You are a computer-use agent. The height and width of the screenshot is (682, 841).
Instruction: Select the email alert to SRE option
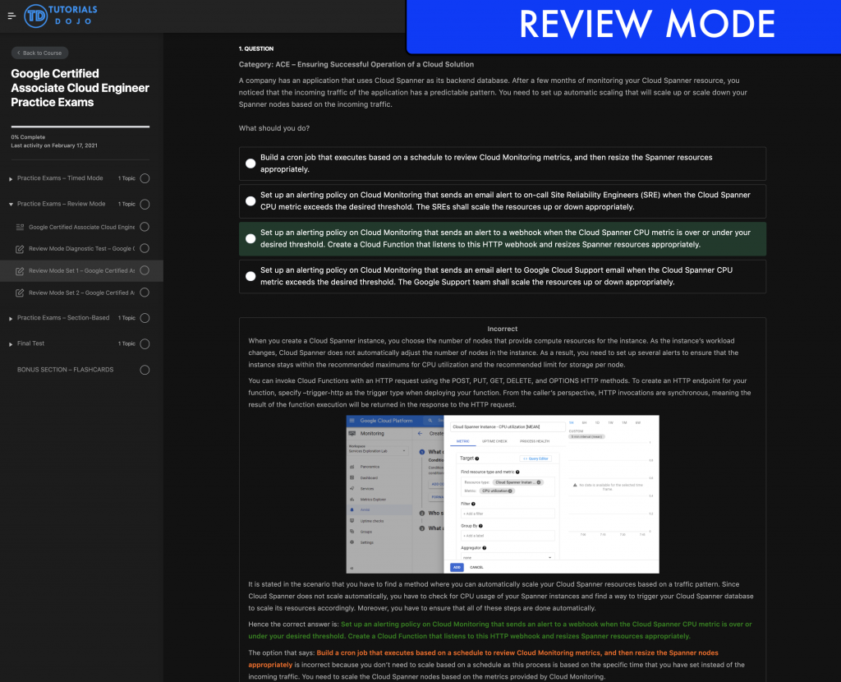pyautogui.click(x=250, y=201)
